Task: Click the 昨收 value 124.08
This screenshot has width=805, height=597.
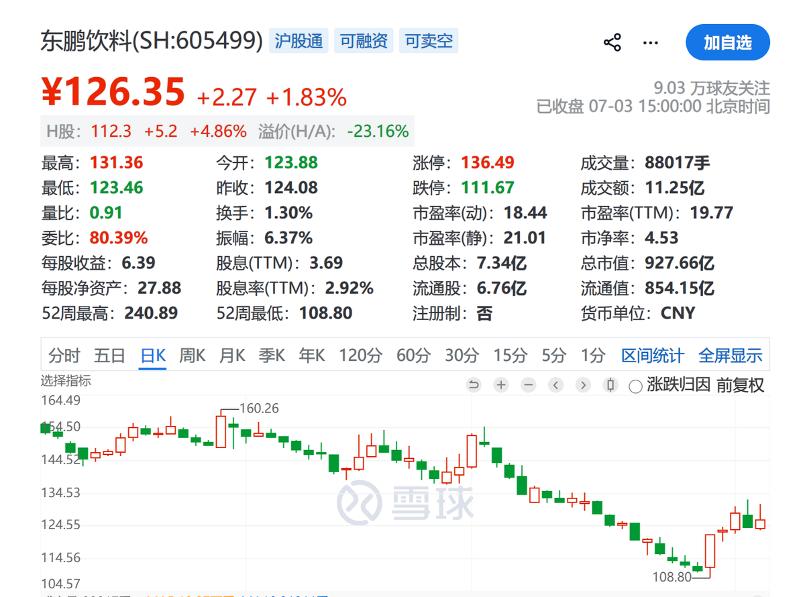Action: [291, 187]
